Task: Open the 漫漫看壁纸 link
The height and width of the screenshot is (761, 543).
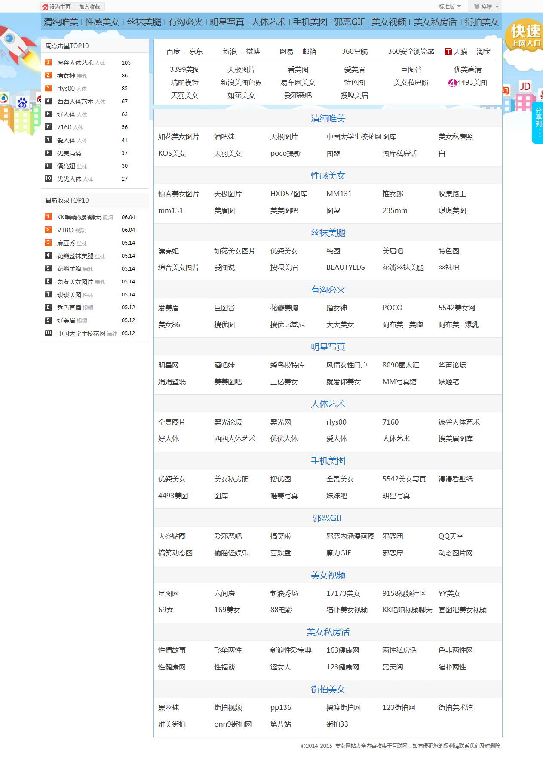Action: pos(456,479)
